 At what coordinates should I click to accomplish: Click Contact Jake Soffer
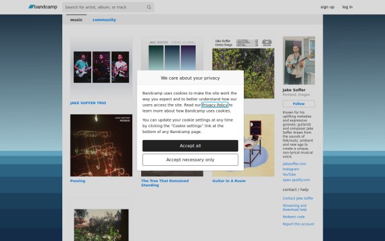[x=298, y=198]
